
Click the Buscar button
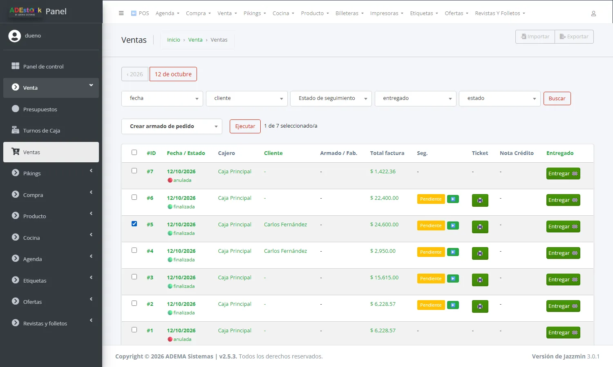pos(557,99)
